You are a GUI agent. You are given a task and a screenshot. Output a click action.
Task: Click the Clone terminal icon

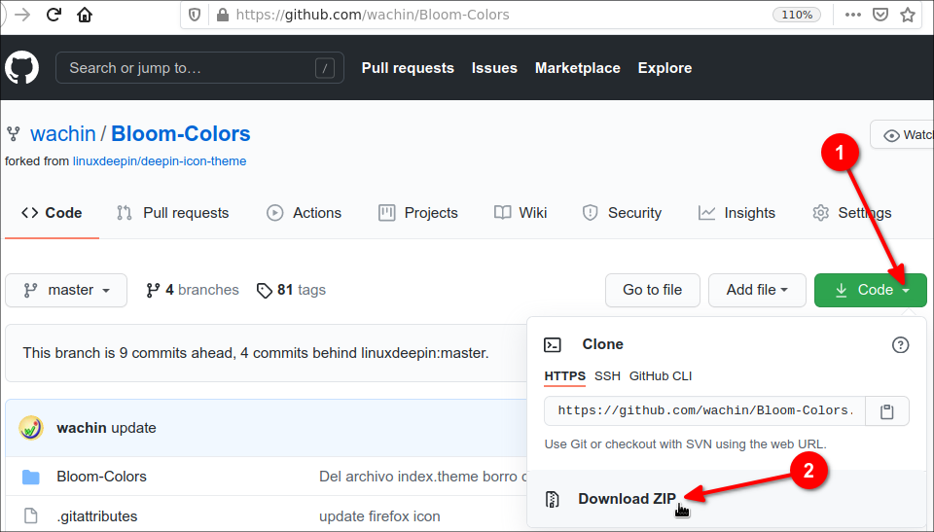tap(553, 345)
